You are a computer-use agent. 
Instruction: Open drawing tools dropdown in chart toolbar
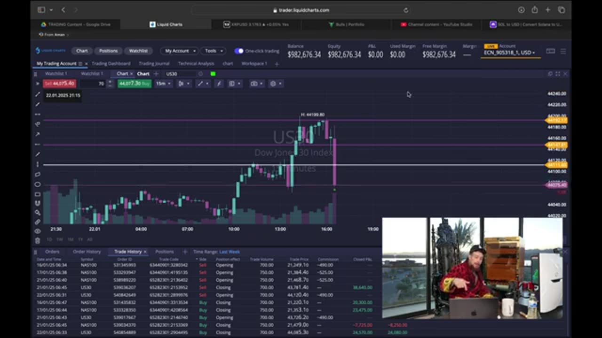tap(203, 84)
